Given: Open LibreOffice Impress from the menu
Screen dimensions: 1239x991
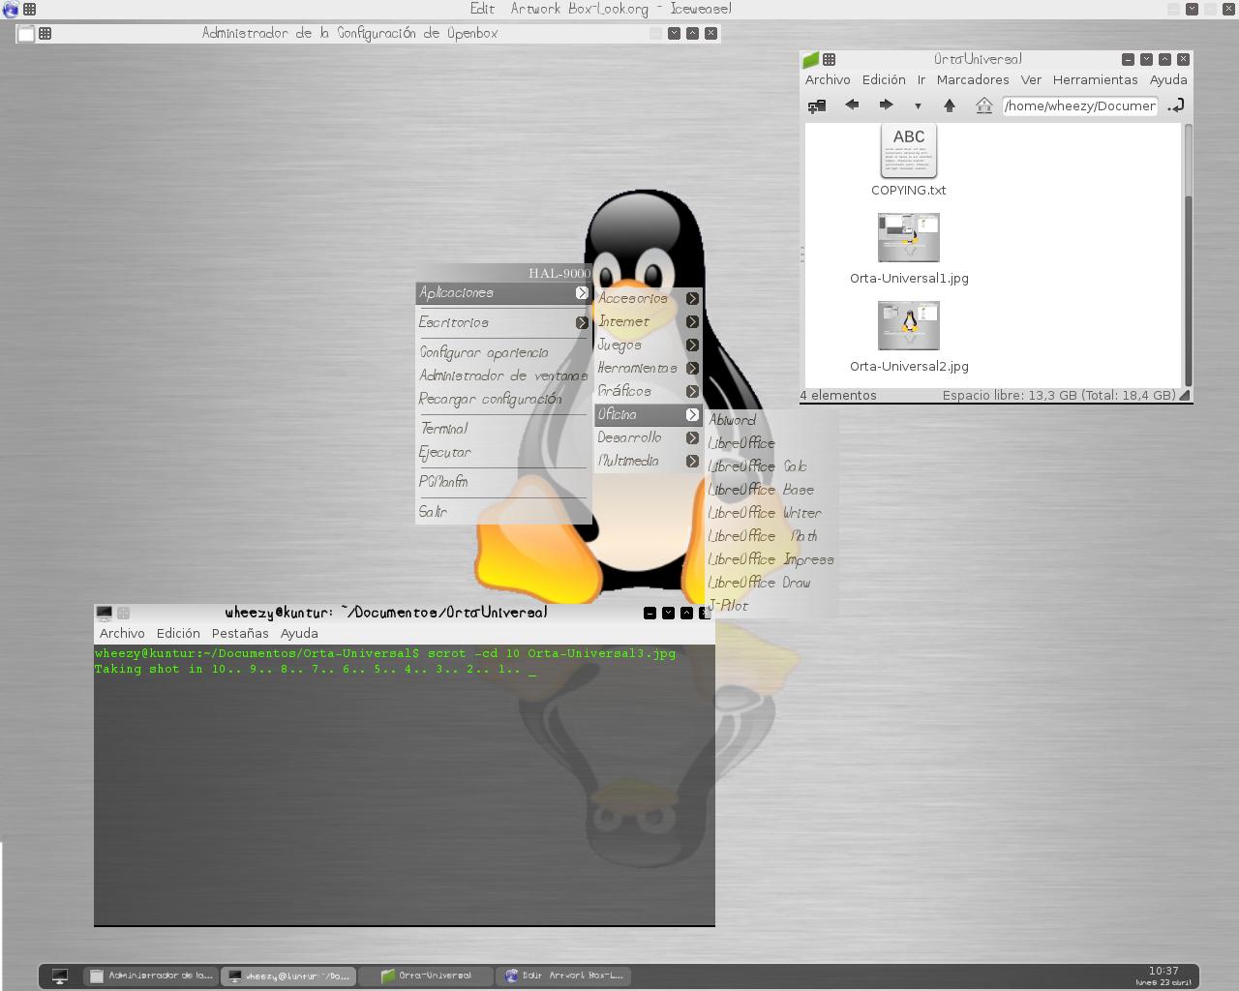Looking at the screenshot, I should pos(771,559).
